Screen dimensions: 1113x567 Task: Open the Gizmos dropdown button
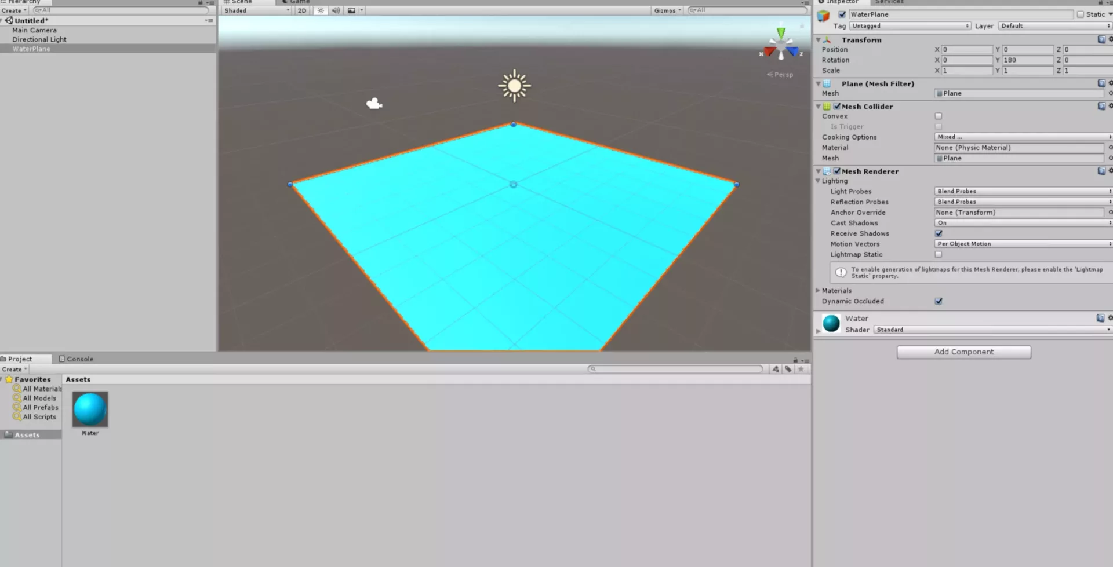[x=667, y=10]
